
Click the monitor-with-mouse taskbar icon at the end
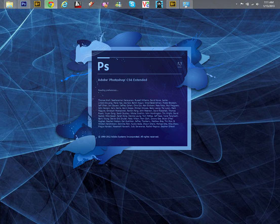click(x=186, y=4)
